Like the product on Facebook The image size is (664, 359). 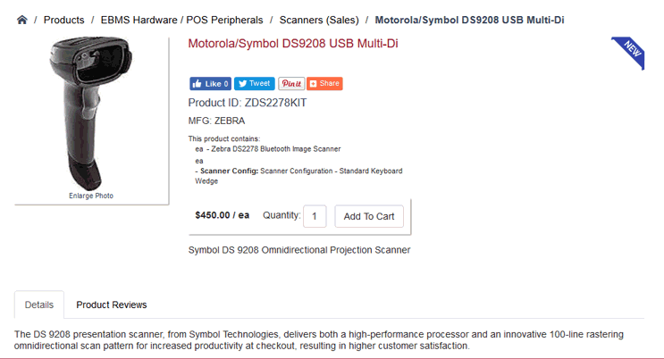[211, 84]
